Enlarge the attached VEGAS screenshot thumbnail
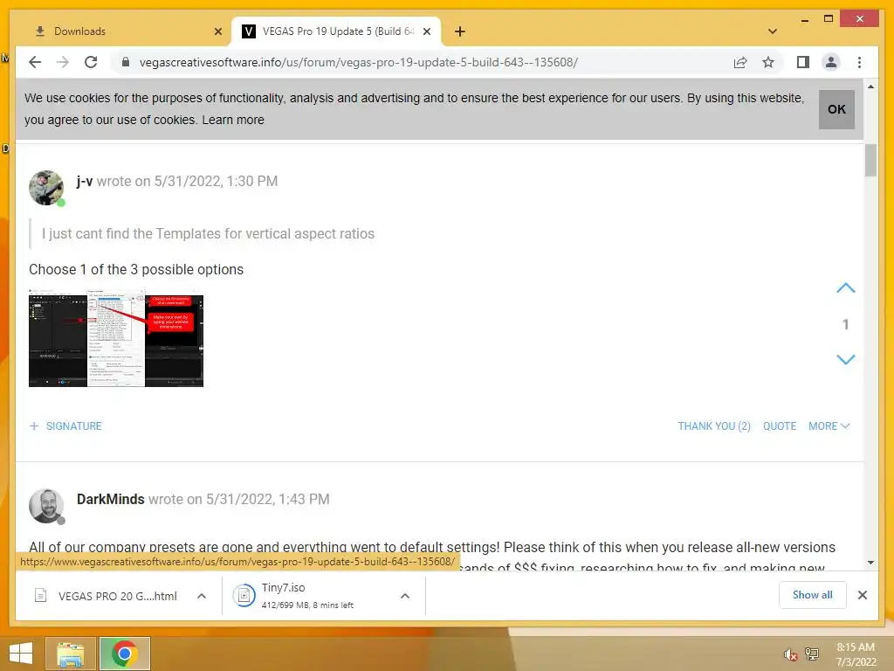The width and height of the screenshot is (894, 671). 116,338
